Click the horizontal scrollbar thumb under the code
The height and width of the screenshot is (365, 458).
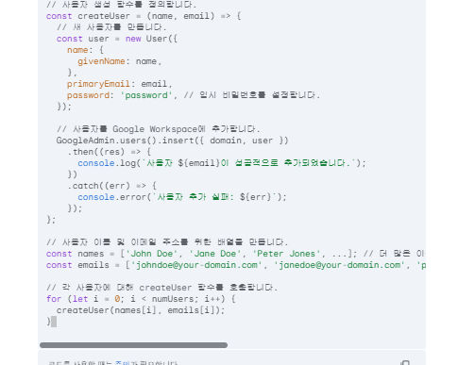pyautogui.click(x=133, y=345)
